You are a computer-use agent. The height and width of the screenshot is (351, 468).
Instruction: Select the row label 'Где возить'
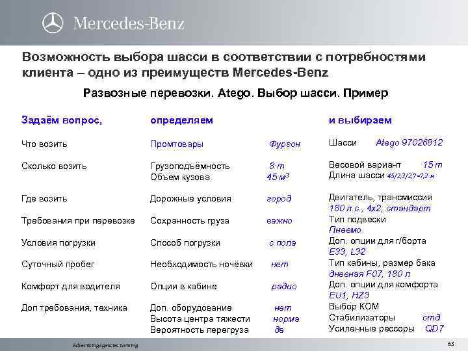tap(44, 198)
